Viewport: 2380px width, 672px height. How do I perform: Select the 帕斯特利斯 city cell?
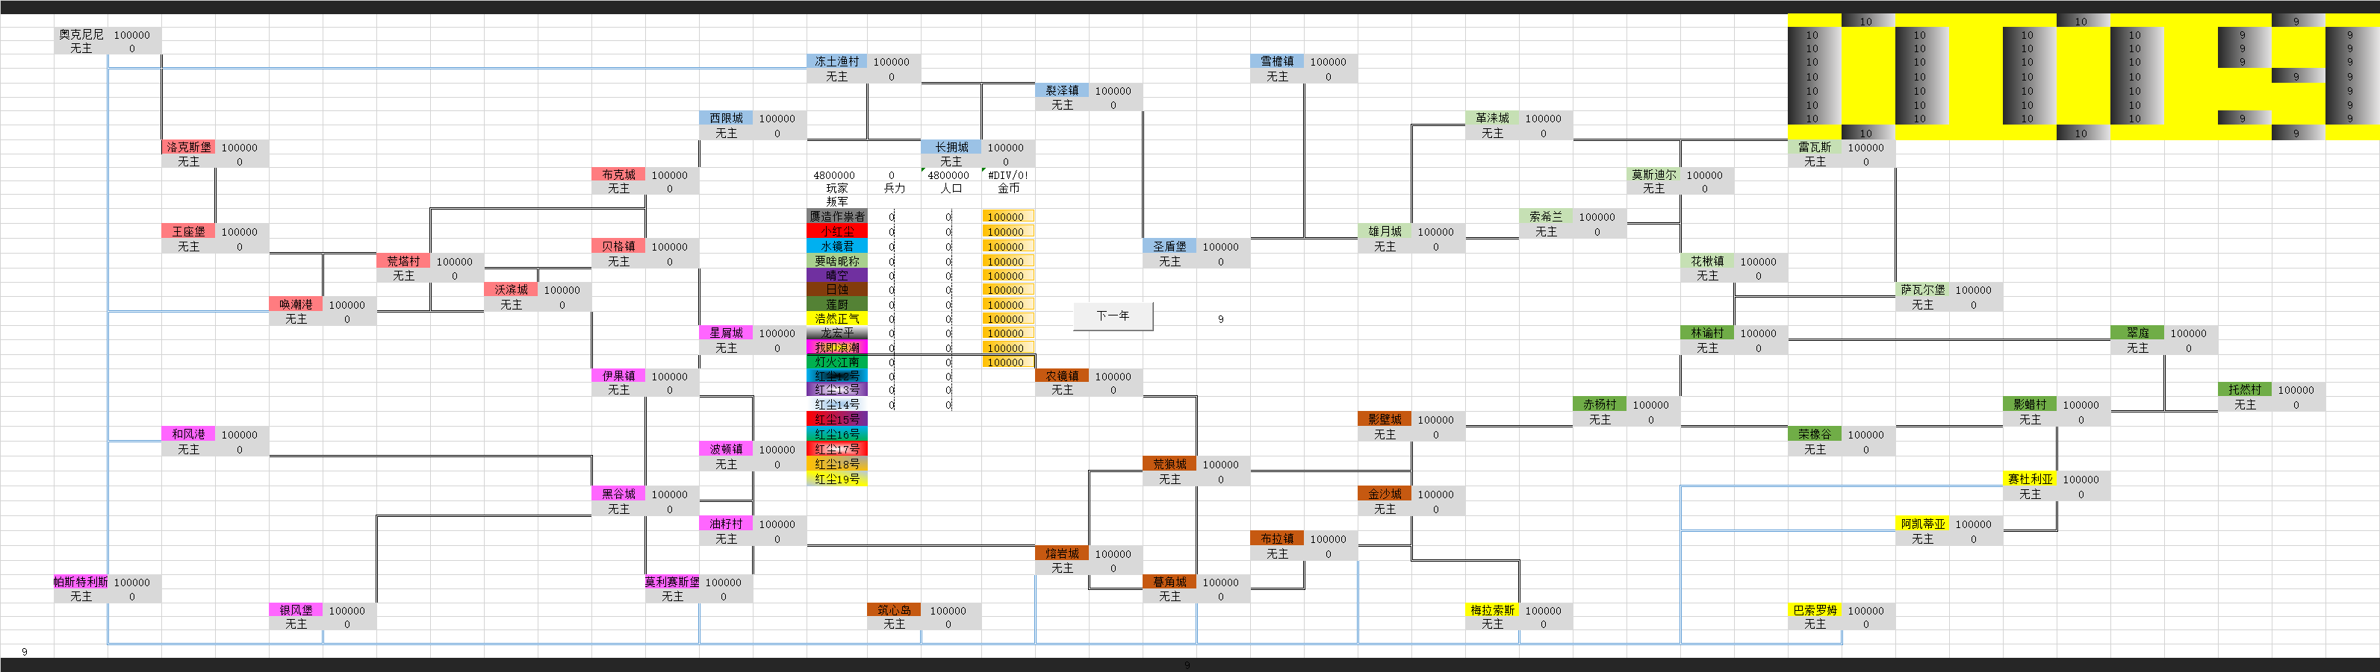click(81, 582)
